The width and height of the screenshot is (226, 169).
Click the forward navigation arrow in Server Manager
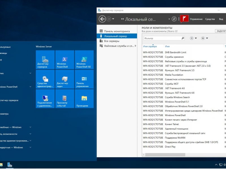click(x=109, y=19)
